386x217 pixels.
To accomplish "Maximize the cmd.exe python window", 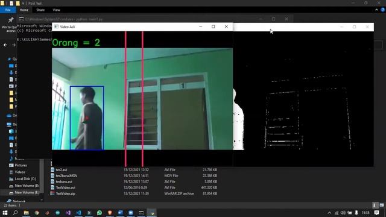I will click(273, 19).
